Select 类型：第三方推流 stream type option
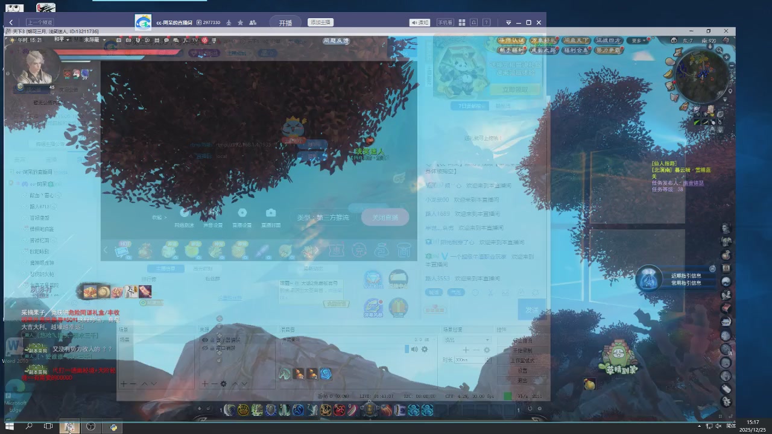Screen dimensions: 772x434 (x=323, y=218)
